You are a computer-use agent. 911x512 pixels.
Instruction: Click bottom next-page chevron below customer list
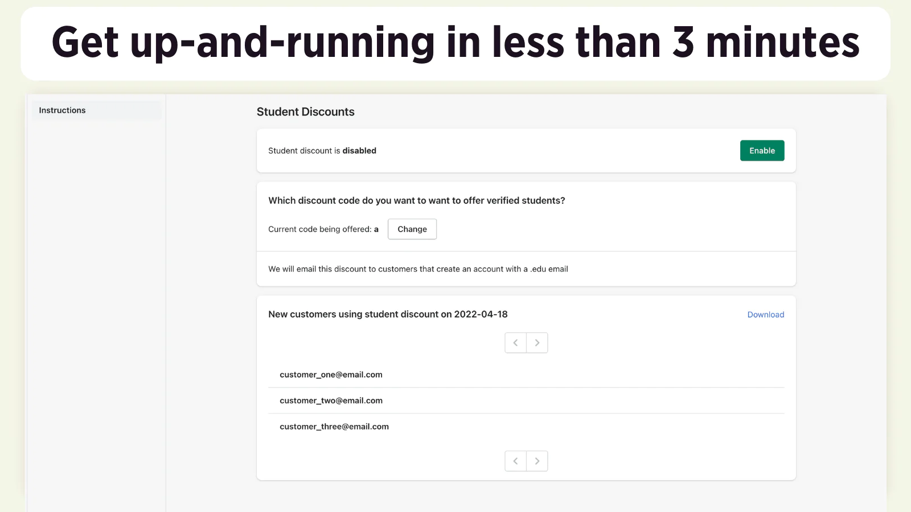point(537,461)
